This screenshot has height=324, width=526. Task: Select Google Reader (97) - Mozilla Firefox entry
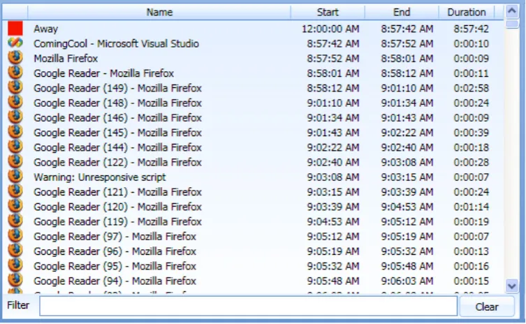[115, 236]
